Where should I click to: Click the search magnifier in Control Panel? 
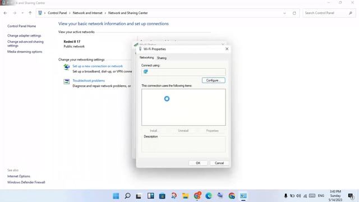pos(351,13)
